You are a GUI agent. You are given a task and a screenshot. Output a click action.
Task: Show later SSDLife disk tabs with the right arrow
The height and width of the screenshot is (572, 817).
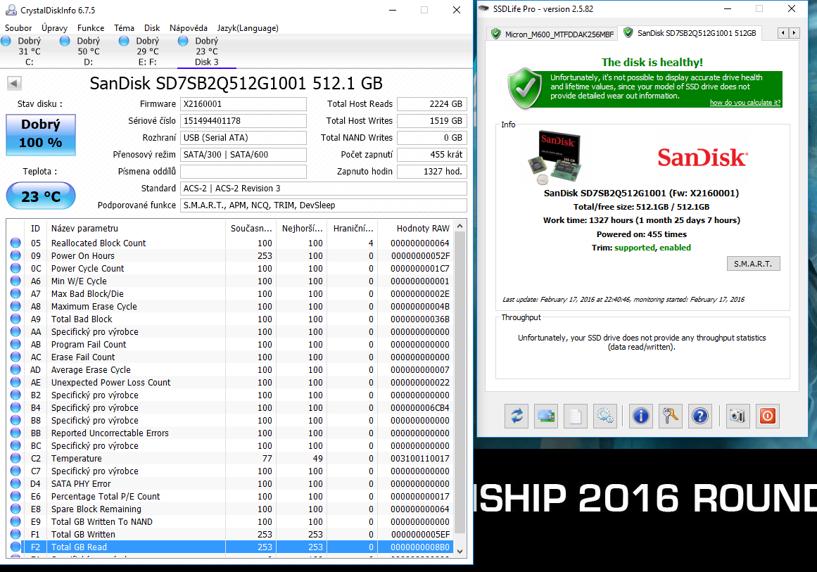pos(794,33)
